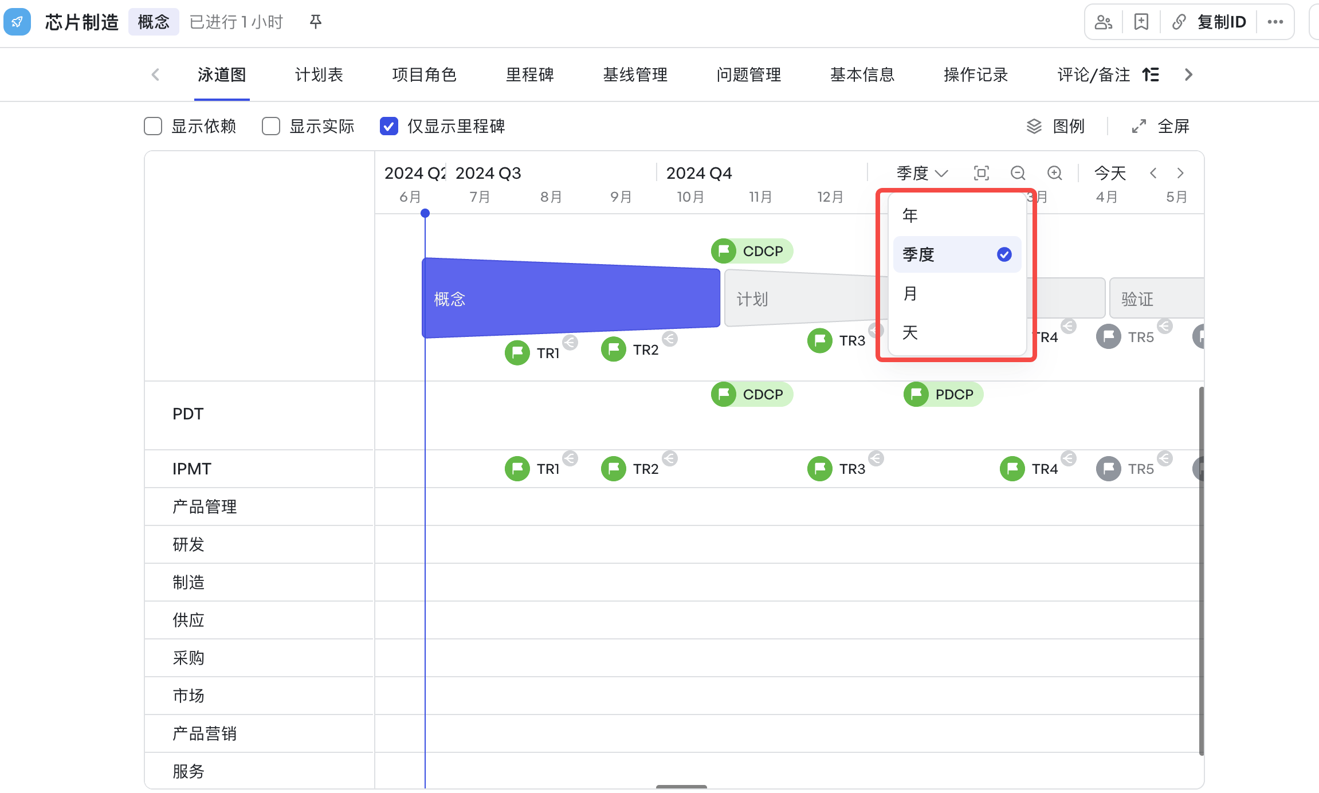
Task: Click the gray TR5 milestone under 验证 bar
Action: pyautogui.click(x=1125, y=336)
